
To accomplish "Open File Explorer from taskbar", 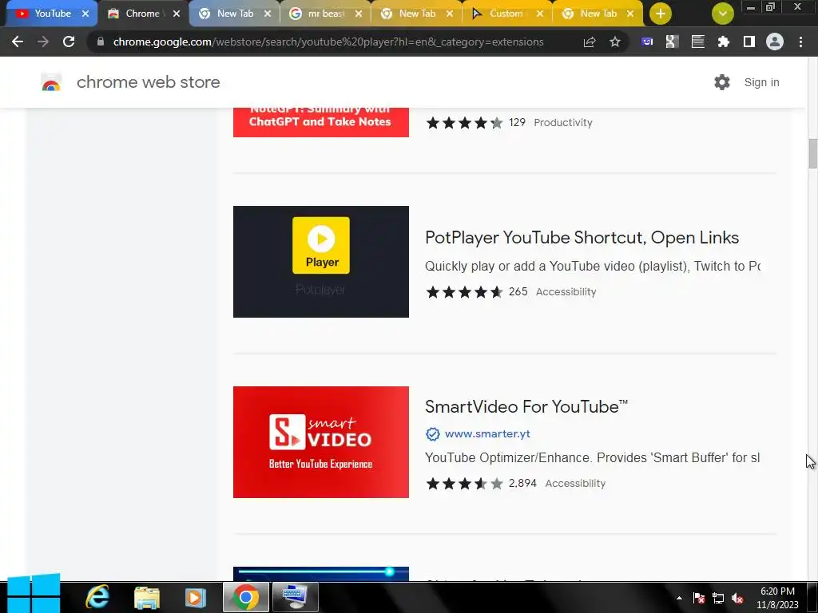I will tap(147, 597).
